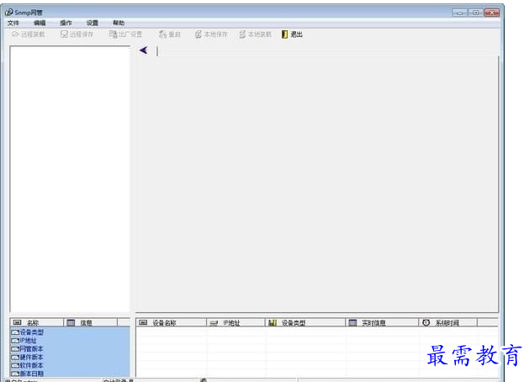Click the 名称 column header in the left list
Image resolution: width=529 pixels, height=382 pixels.
(x=36, y=322)
